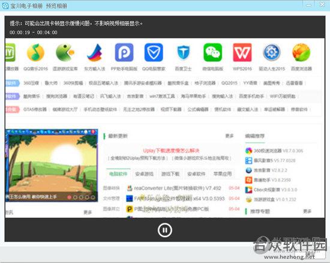The height and width of the screenshot is (263, 330).
Task: Open the red WPS2016 icon
Action: 242,52
